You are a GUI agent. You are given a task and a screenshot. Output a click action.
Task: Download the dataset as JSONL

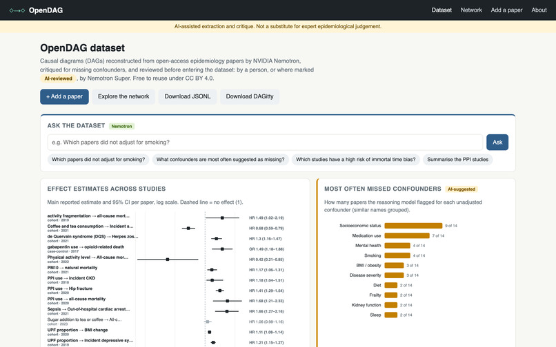point(187,96)
